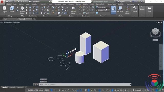Open the Move Gizmo tool
The image size is (164, 92).
(x=127, y=10)
